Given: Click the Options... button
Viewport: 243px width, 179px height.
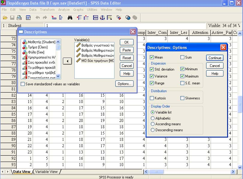Looking at the screenshot, I should (124, 84).
